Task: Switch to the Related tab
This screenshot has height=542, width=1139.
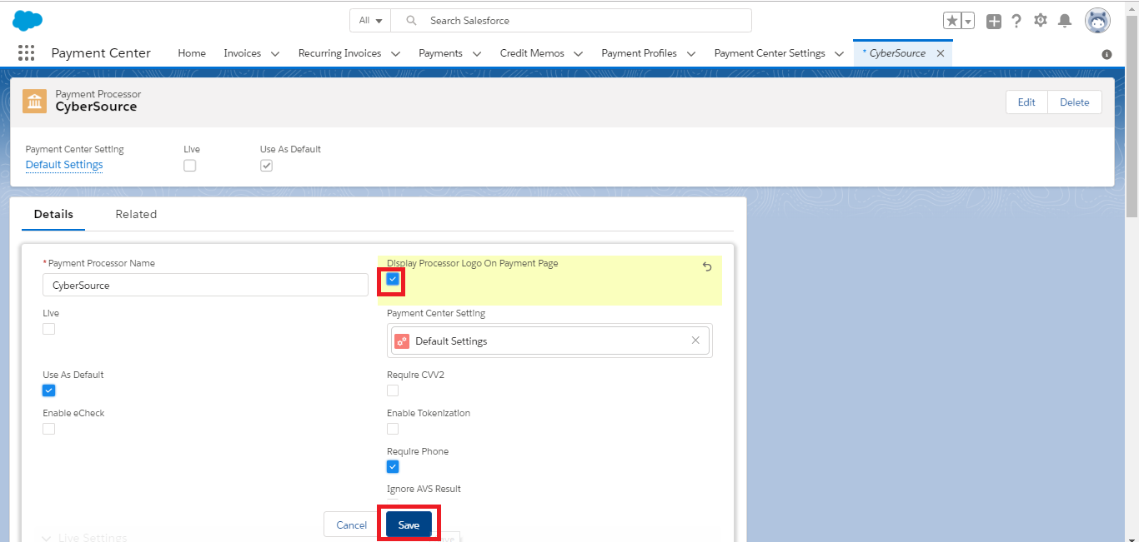Action: 136,214
